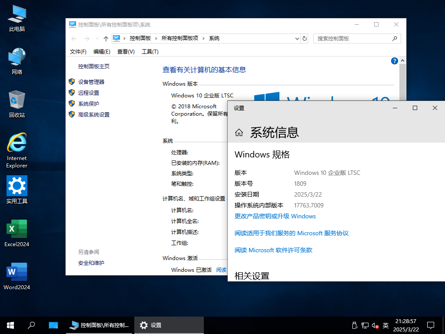Open the action center notification icon
445x334 pixels.
(431, 325)
